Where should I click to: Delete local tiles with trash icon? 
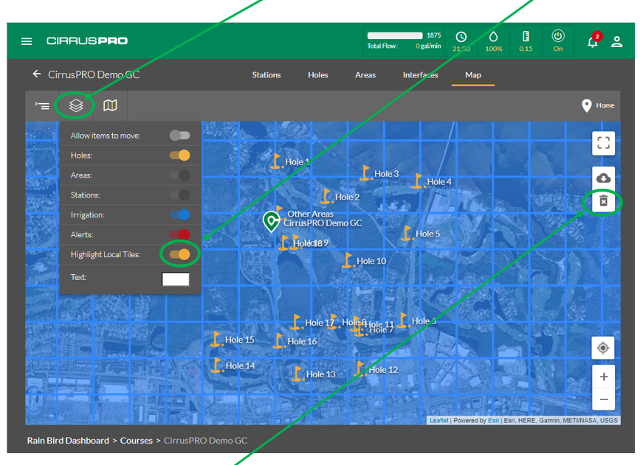(x=603, y=201)
